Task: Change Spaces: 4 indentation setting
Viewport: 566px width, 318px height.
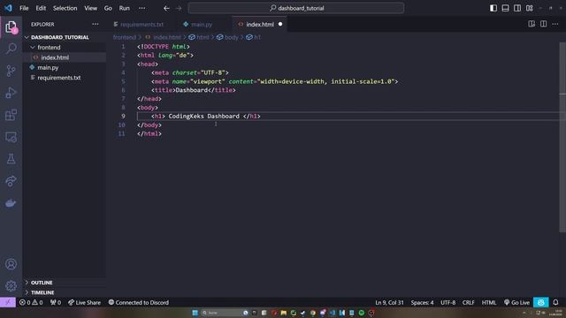Action: point(422,302)
